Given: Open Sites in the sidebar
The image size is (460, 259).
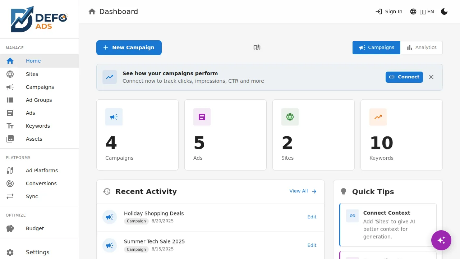Looking at the screenshot, I should tap(39, 74).
